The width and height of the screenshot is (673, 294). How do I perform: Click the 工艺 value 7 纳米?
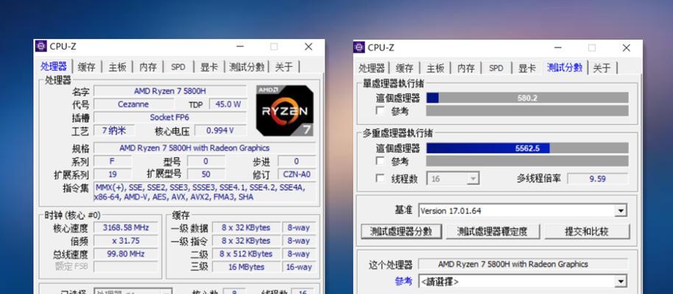tap(115, 131)
